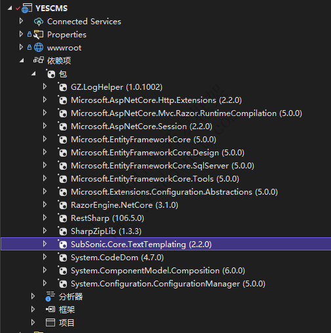Select RazorEngine.NetCore (3.1.0)
Screen dimensions: 331x333
click(125, 205)
